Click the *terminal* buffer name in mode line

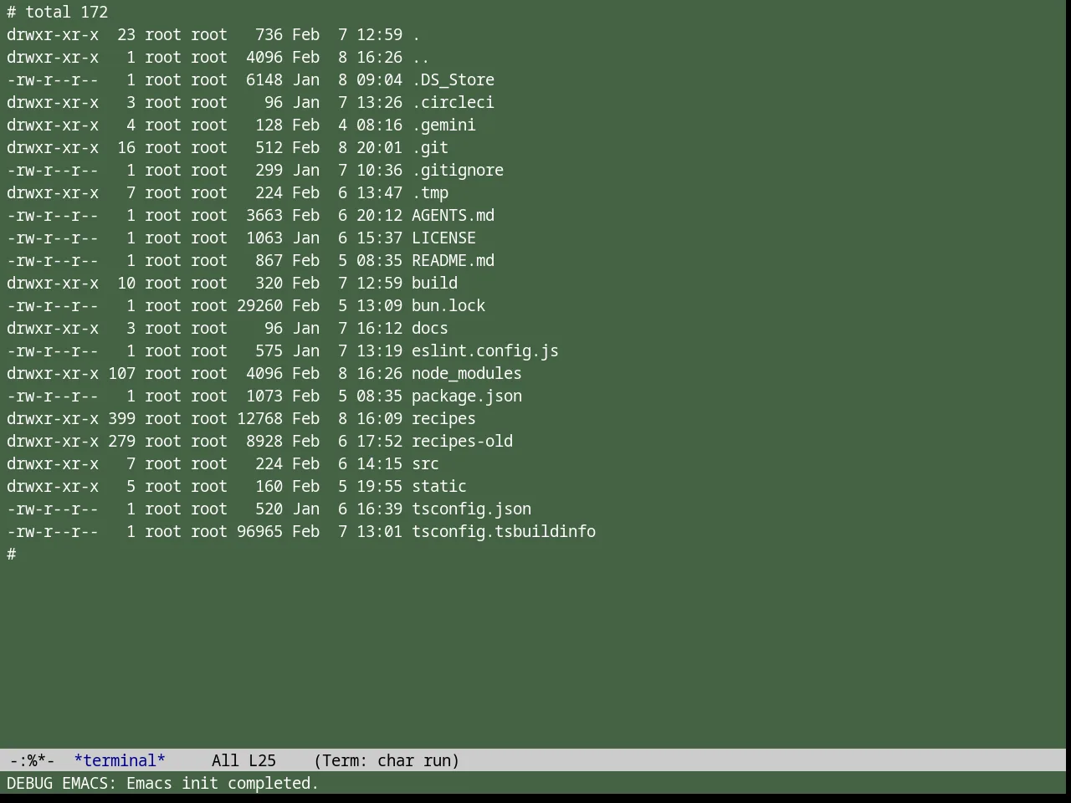(x=120, y=761)
